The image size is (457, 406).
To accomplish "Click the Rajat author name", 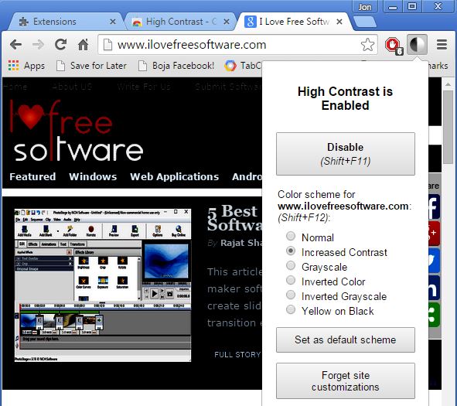I will pos(241,243).
